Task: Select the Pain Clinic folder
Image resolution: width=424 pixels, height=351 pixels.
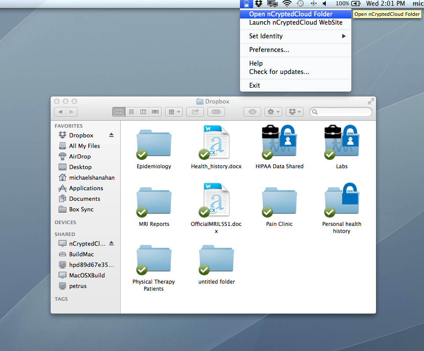Action: (279, 202)
